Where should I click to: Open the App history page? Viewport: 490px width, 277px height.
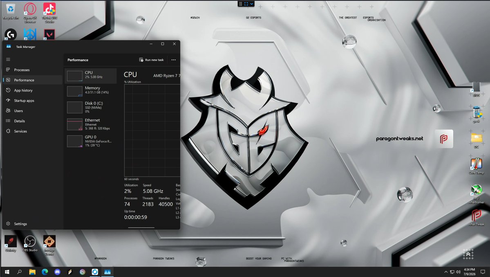(33, 90)
